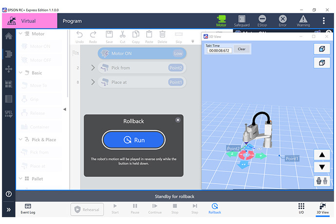Click the Takt Time value field

click(219, 51)
